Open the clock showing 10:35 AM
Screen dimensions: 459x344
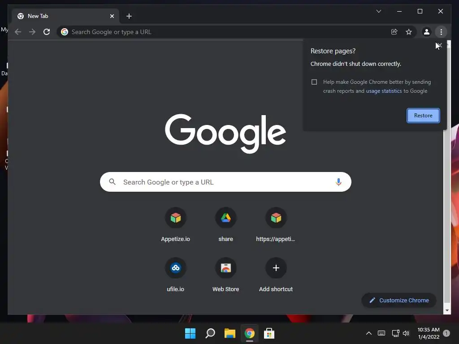(428, 333)
